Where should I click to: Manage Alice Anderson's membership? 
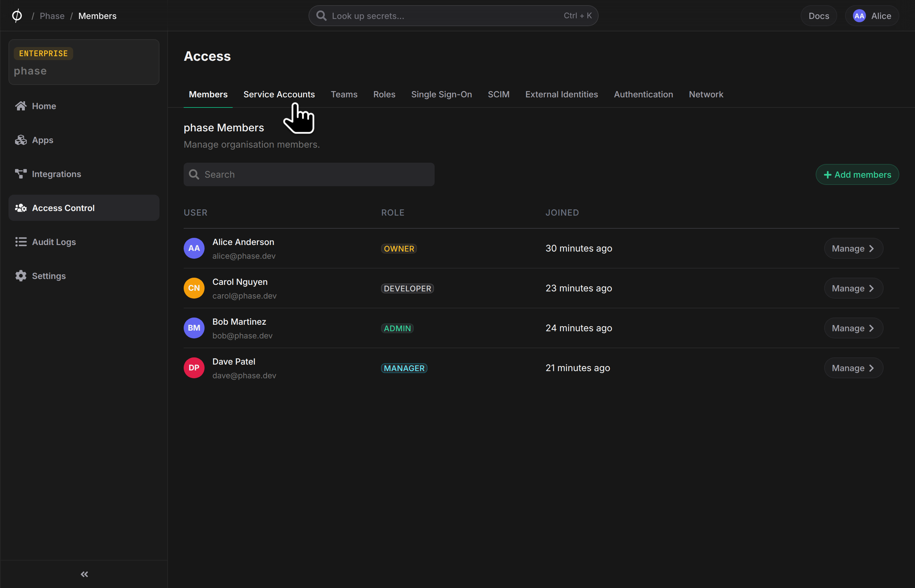(854, 248)
